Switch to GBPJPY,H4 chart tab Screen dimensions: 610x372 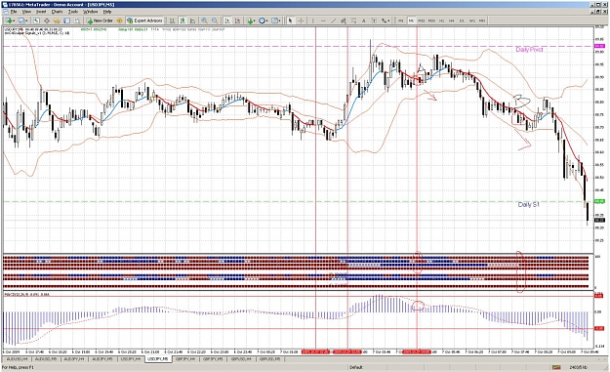[x=185, y=358]
